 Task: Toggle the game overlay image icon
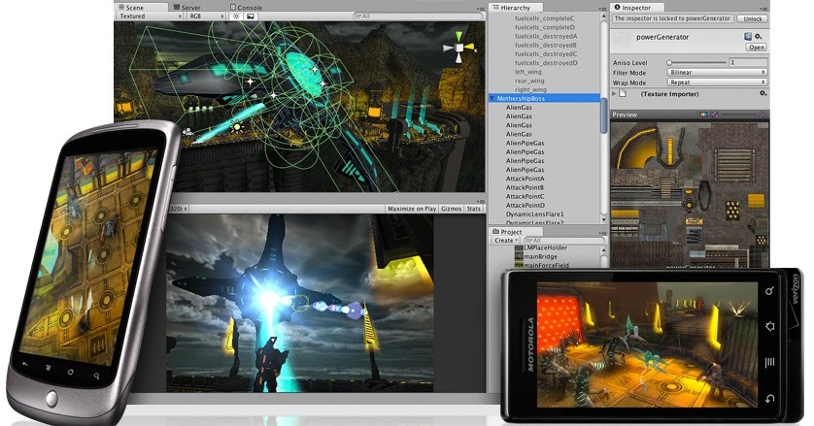251,16
